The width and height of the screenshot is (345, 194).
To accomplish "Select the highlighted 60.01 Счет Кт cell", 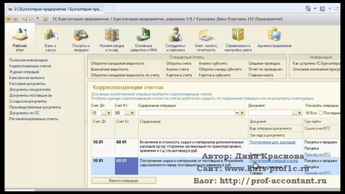I will [126, 166].
